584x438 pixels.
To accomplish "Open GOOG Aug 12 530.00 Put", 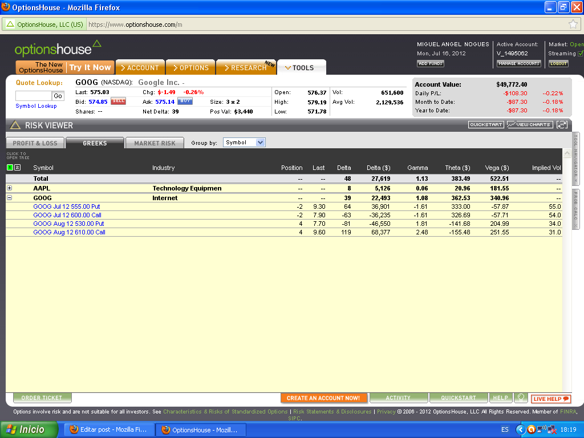I will point(68,224).
